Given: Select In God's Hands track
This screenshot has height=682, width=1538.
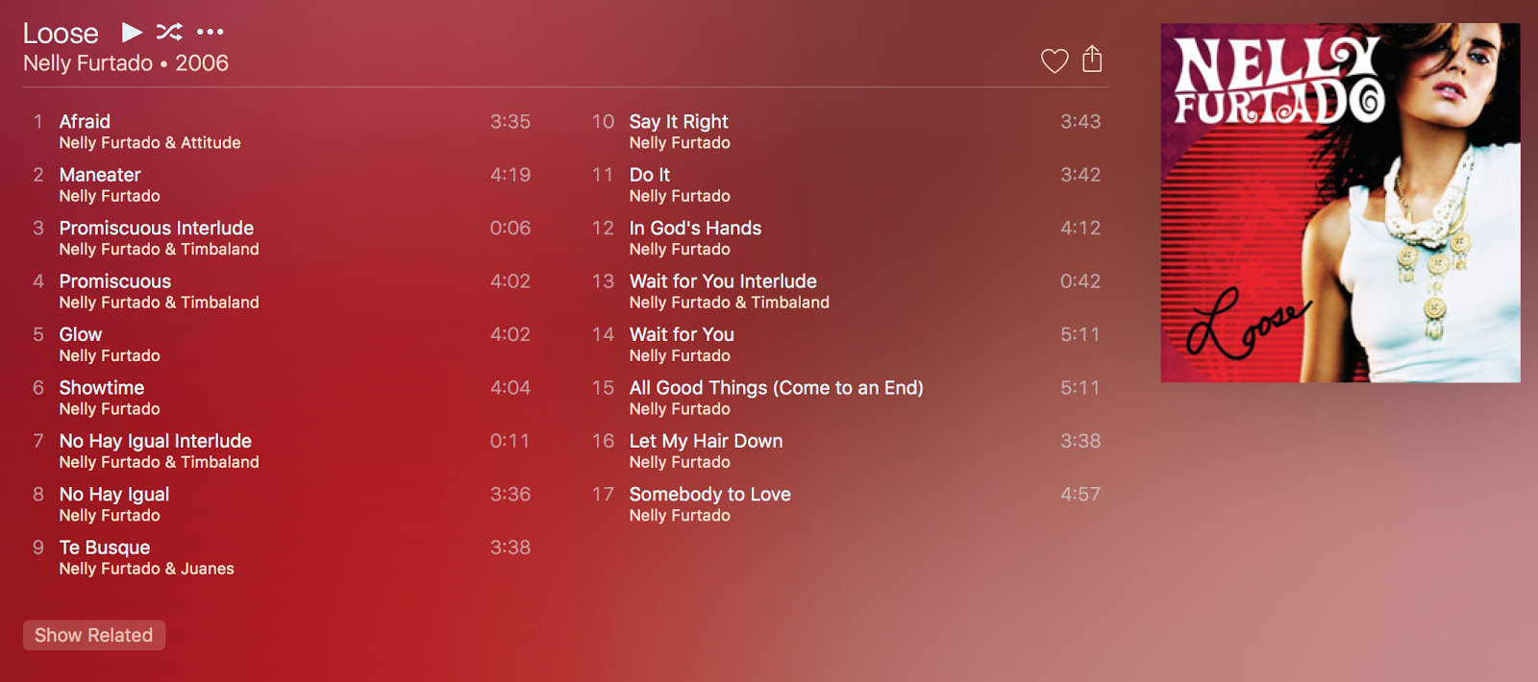Looking at the screenshot, I should pos(846,238).
